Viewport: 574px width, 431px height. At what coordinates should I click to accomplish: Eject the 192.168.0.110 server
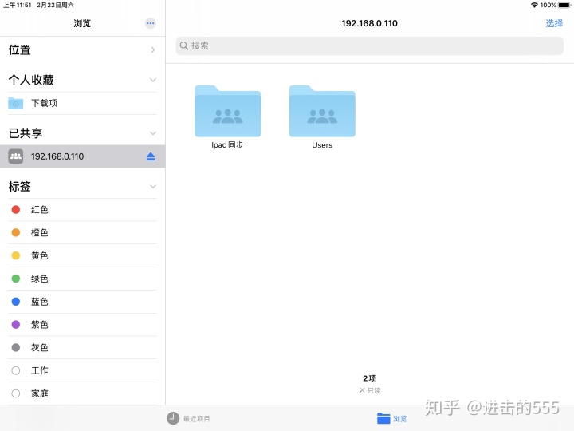(x=151, y=156)
